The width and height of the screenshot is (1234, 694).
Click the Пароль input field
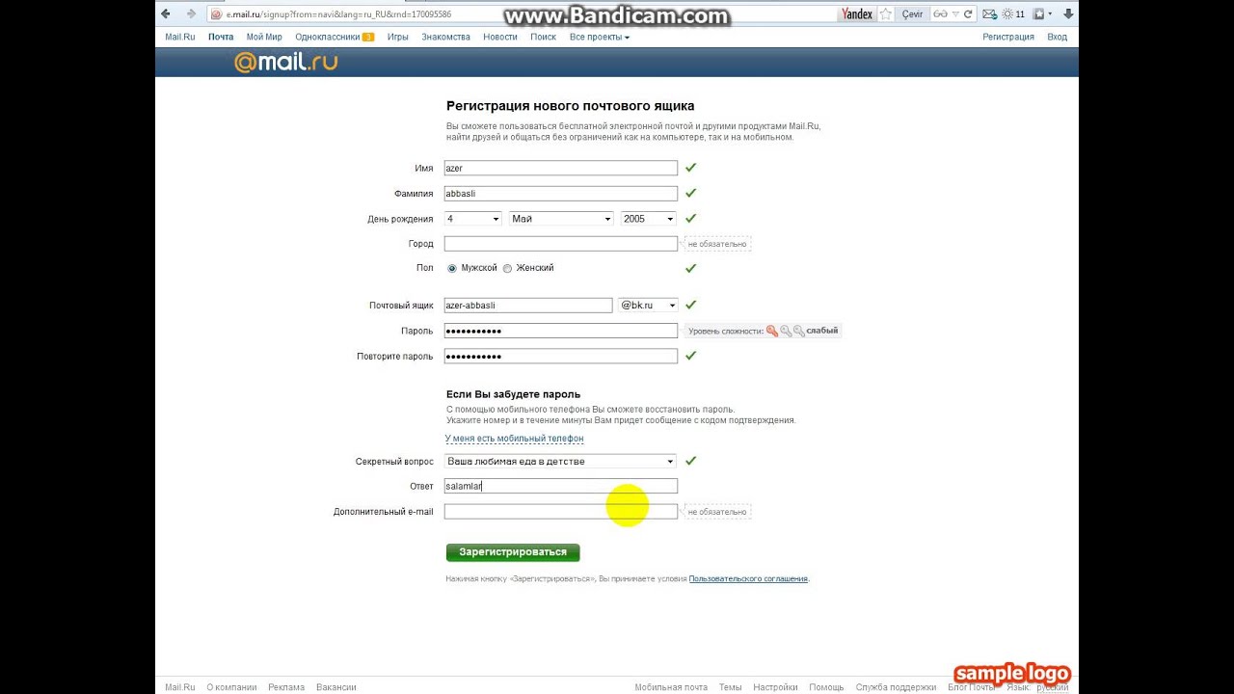[560, 331]
